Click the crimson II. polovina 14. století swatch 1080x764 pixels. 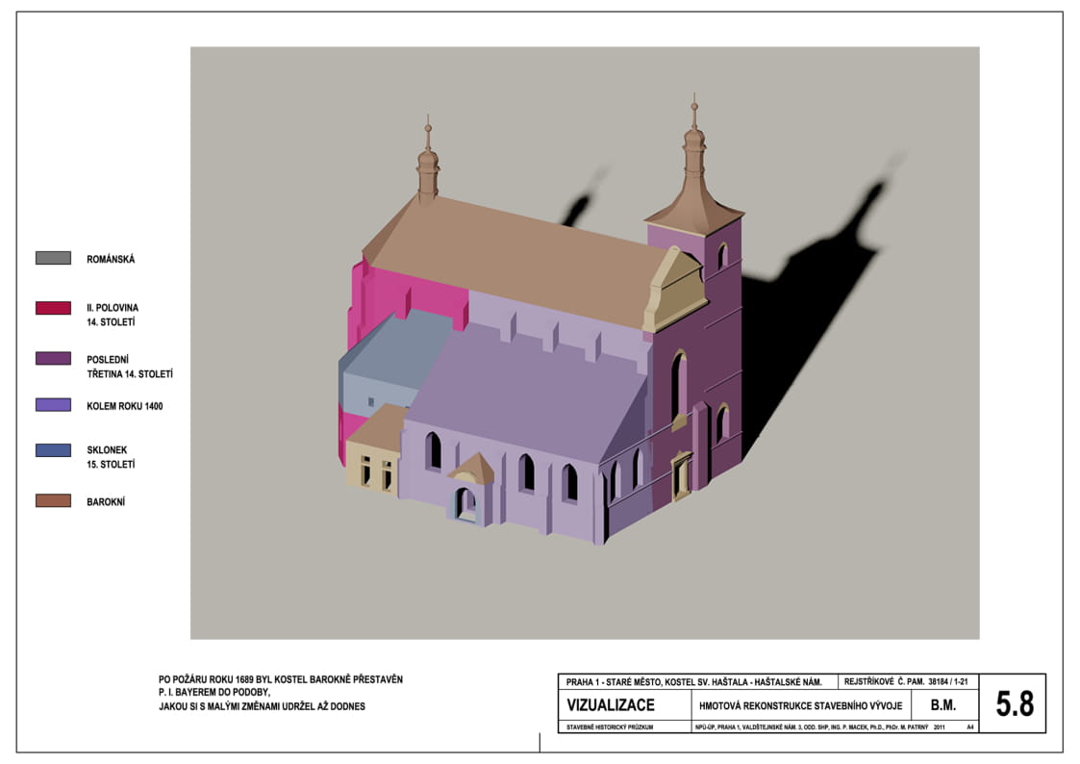53,308
